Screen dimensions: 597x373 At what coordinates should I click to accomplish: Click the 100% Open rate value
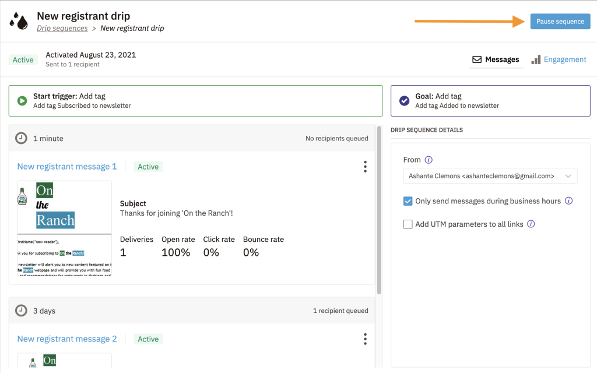click(x=175, y=252)
